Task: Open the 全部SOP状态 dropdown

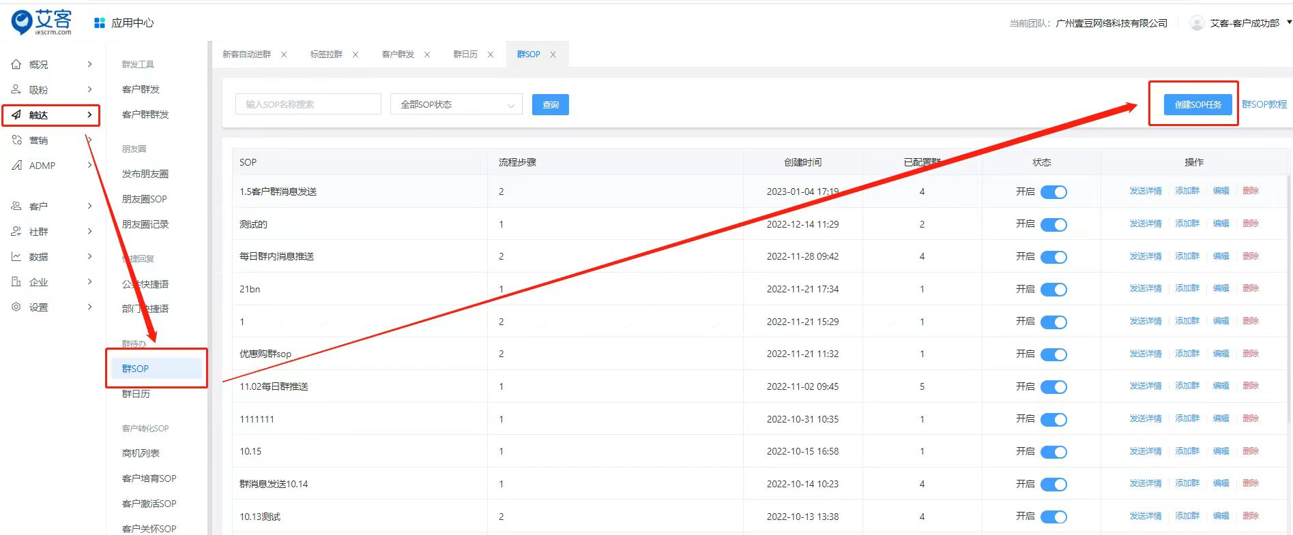Action: coord(456,104)
